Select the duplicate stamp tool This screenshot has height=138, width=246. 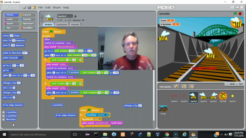tap(160, 8)
